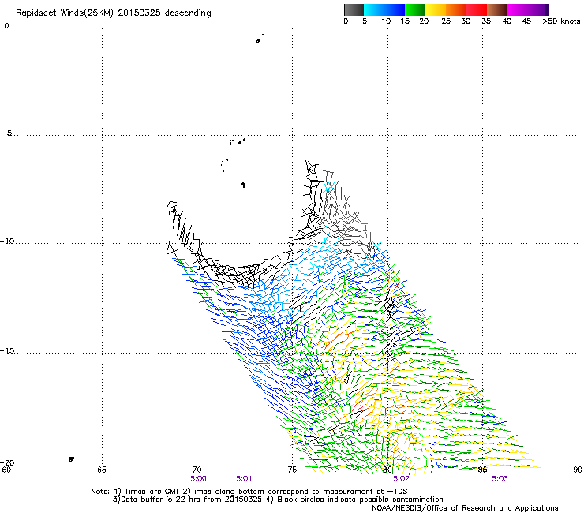Viewport: 584px width, 513px height.
Task: Click the brown 35-40 knots legend color
Action: [x=497, y=9]
